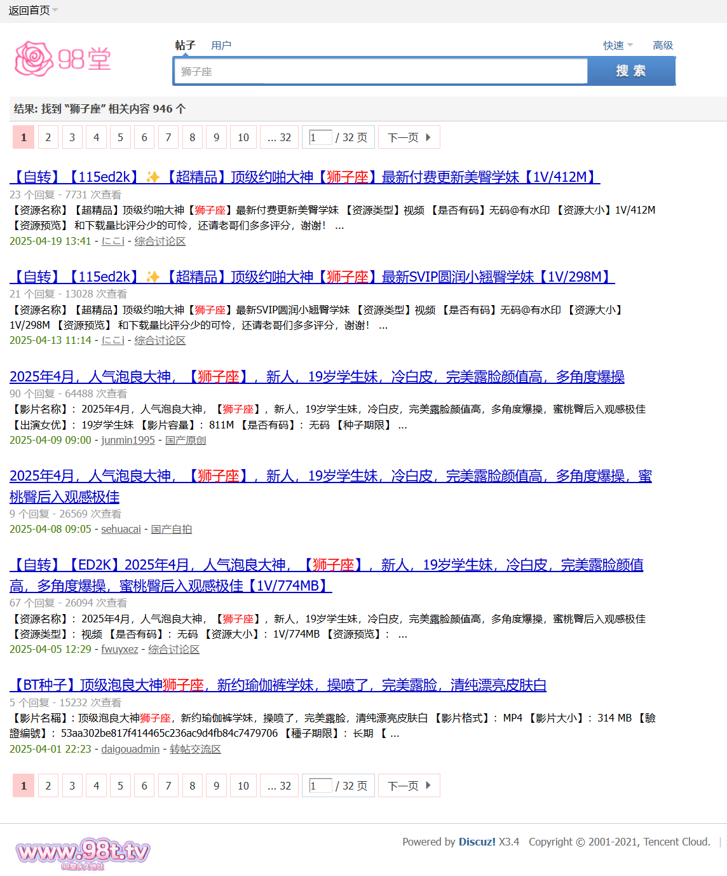Open author junmin1995's profile link
Image resolution: width=727 pixels, height=876 pixels.
tap(128, 441)
